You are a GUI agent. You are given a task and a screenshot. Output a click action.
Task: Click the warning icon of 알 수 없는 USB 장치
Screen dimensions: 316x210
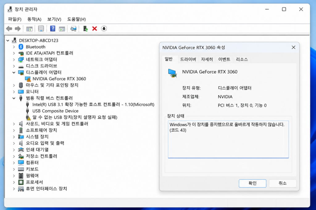click(28, 117)
